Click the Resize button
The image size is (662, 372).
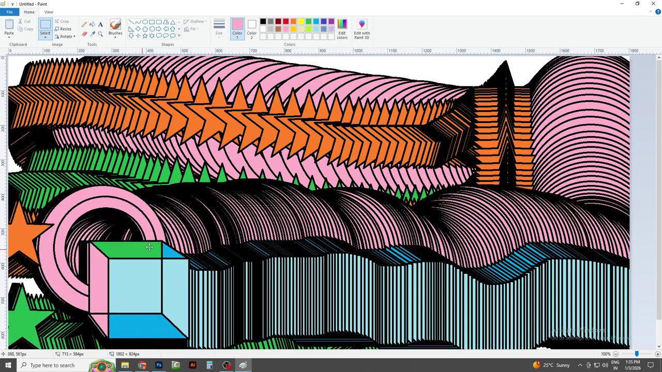pyautogui.click(x=63, y=29)
